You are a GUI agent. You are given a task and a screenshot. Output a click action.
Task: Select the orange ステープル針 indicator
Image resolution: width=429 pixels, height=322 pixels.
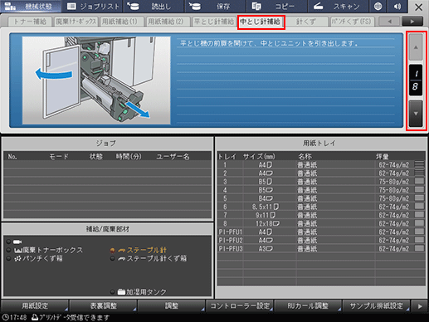pyautogui.click(x=139, y=250)
